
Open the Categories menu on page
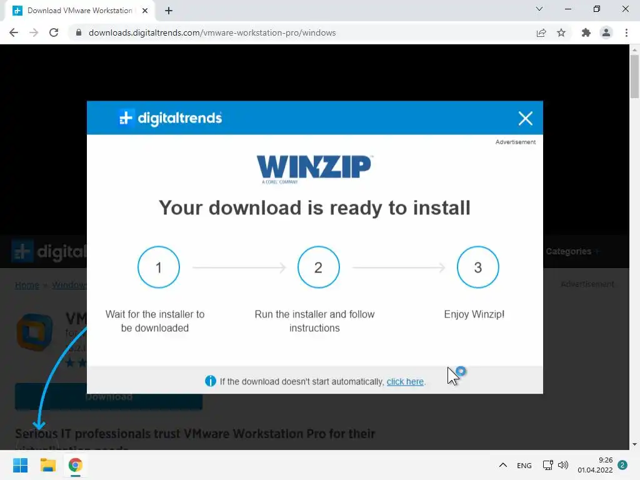coord(572,251)
